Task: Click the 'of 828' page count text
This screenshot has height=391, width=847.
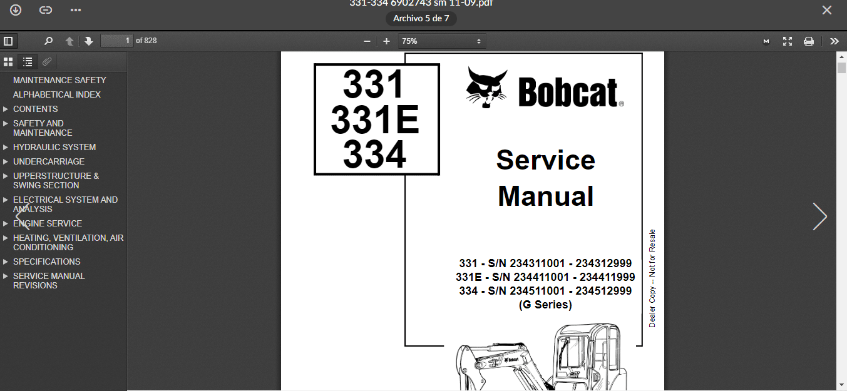Action: [146, 41]
